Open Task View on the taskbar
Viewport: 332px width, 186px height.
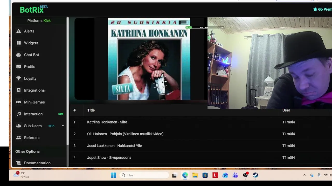pos(174,175)
